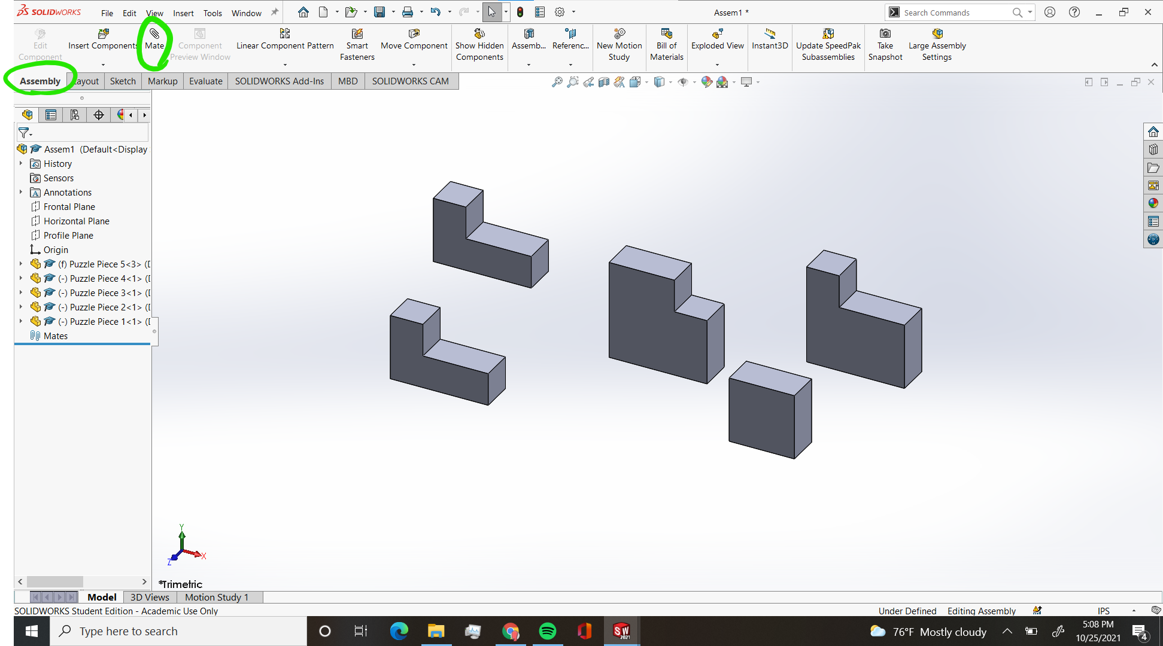Click the Search Commands field

click(x=952, y=12)
